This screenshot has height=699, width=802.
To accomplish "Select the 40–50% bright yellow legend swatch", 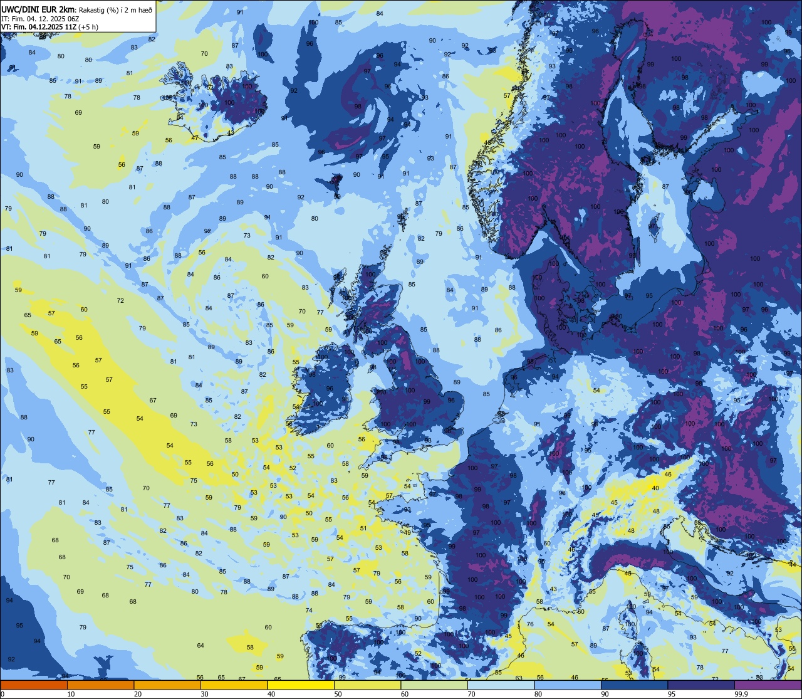I will [301, 685].
